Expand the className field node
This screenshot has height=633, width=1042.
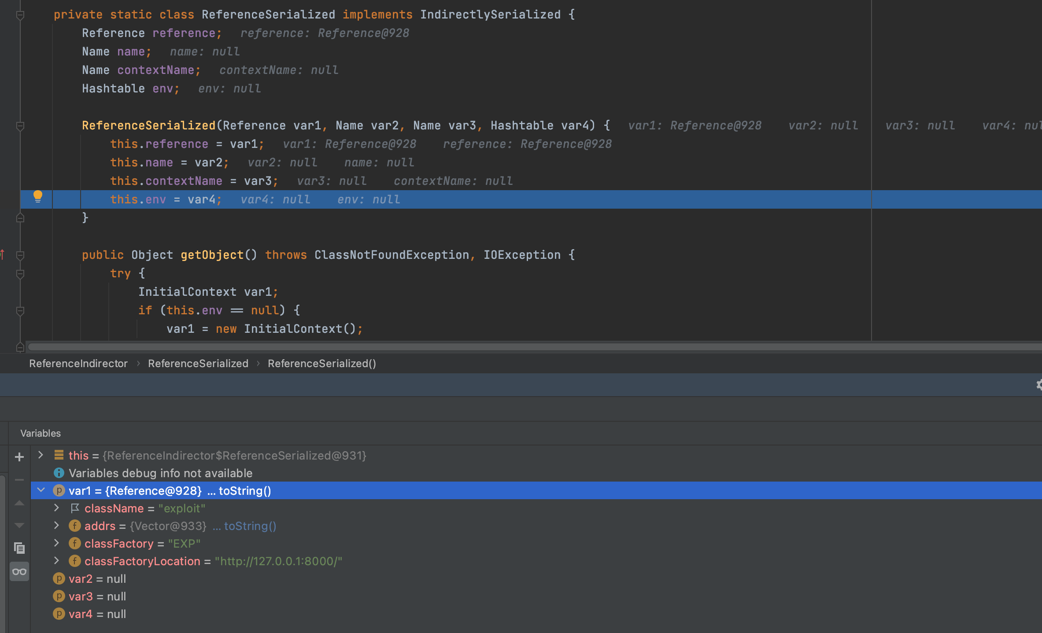coord(56,508)
